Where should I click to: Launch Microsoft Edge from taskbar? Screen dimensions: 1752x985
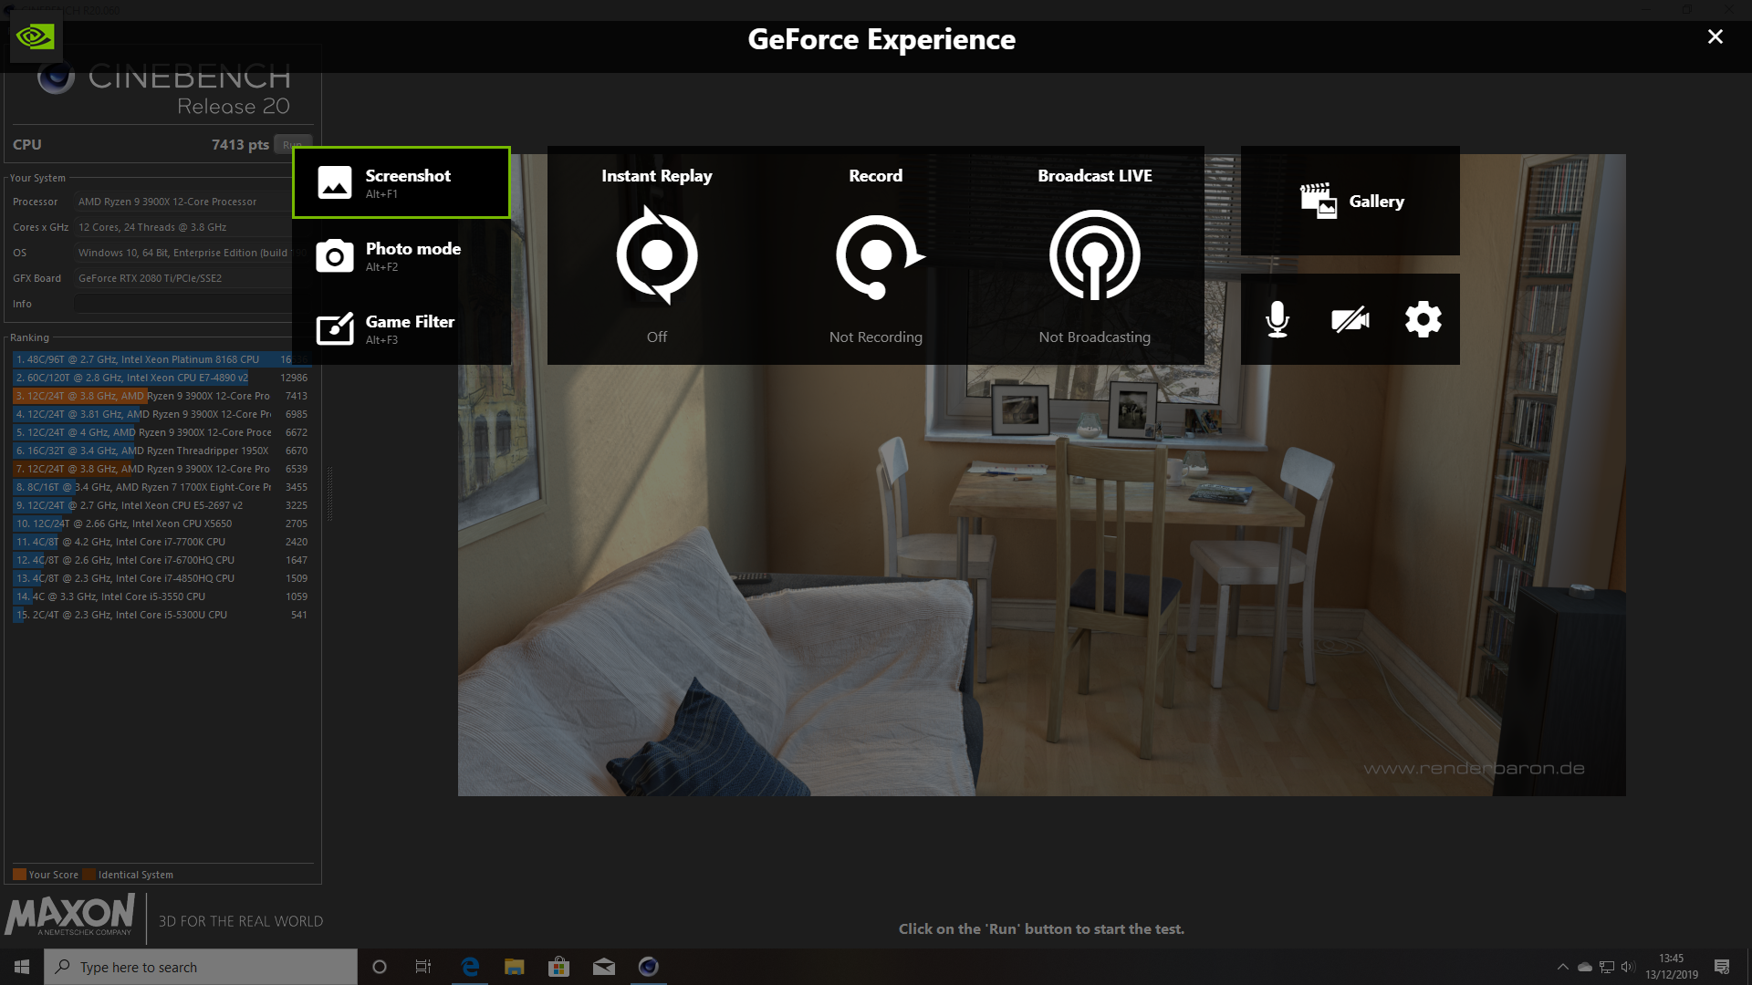pyautogui.click(x=470, y=967)
